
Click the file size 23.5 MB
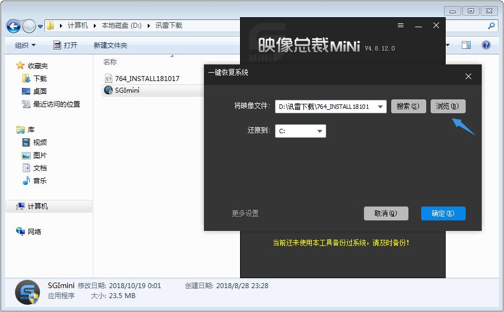[x=122, y=296]
